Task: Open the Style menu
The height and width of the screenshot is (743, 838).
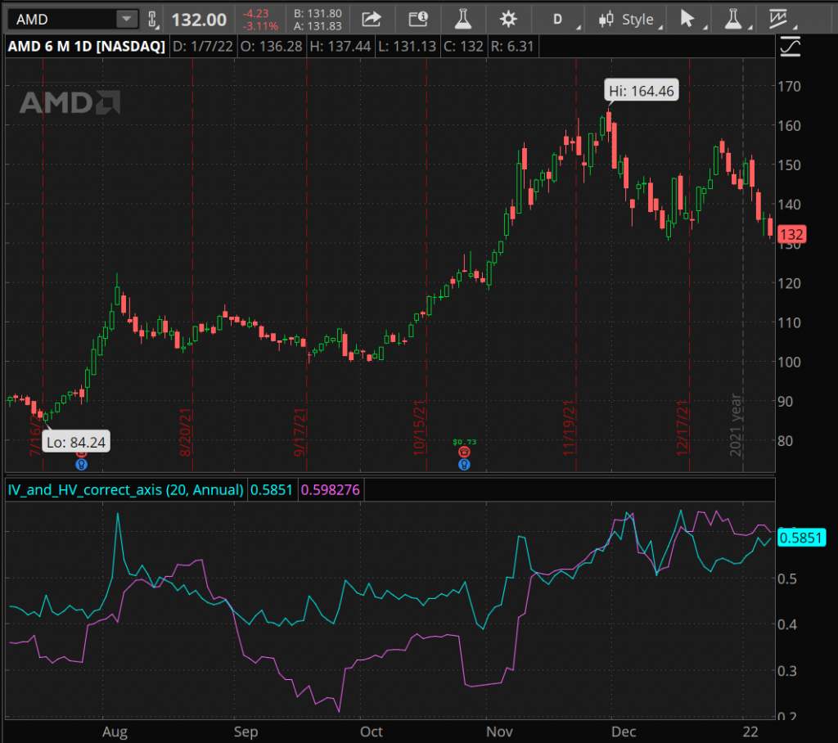Action: [631, 20]
